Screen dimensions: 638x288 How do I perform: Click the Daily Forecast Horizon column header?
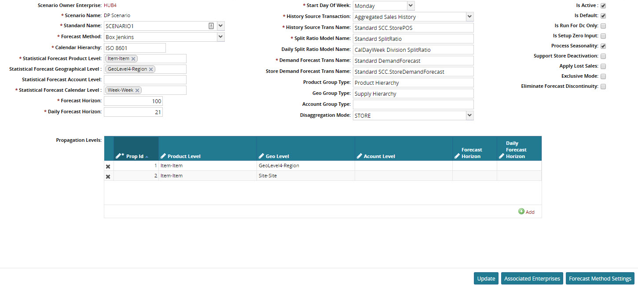click(519, 149)
